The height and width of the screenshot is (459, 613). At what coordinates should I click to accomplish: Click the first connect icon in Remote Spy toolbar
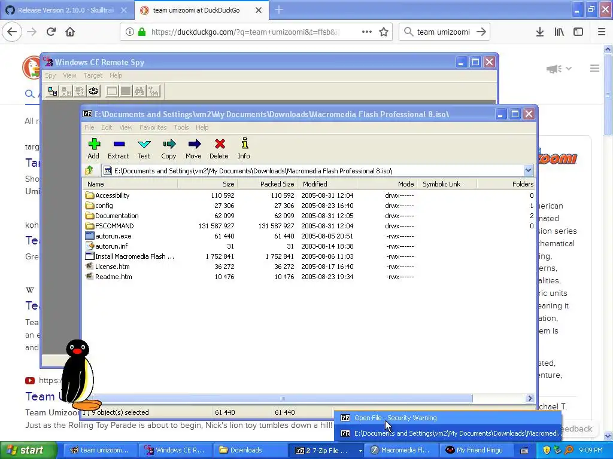click(52, 91)
